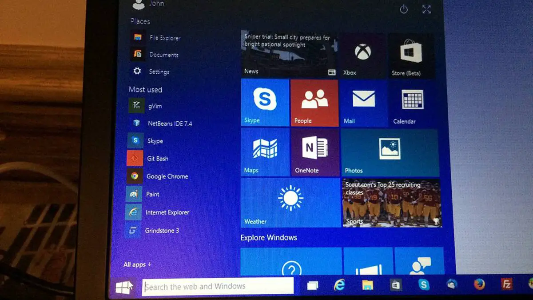533x300 pixels.
Task: Open the People tile
Action: click(x=314, y=103)
